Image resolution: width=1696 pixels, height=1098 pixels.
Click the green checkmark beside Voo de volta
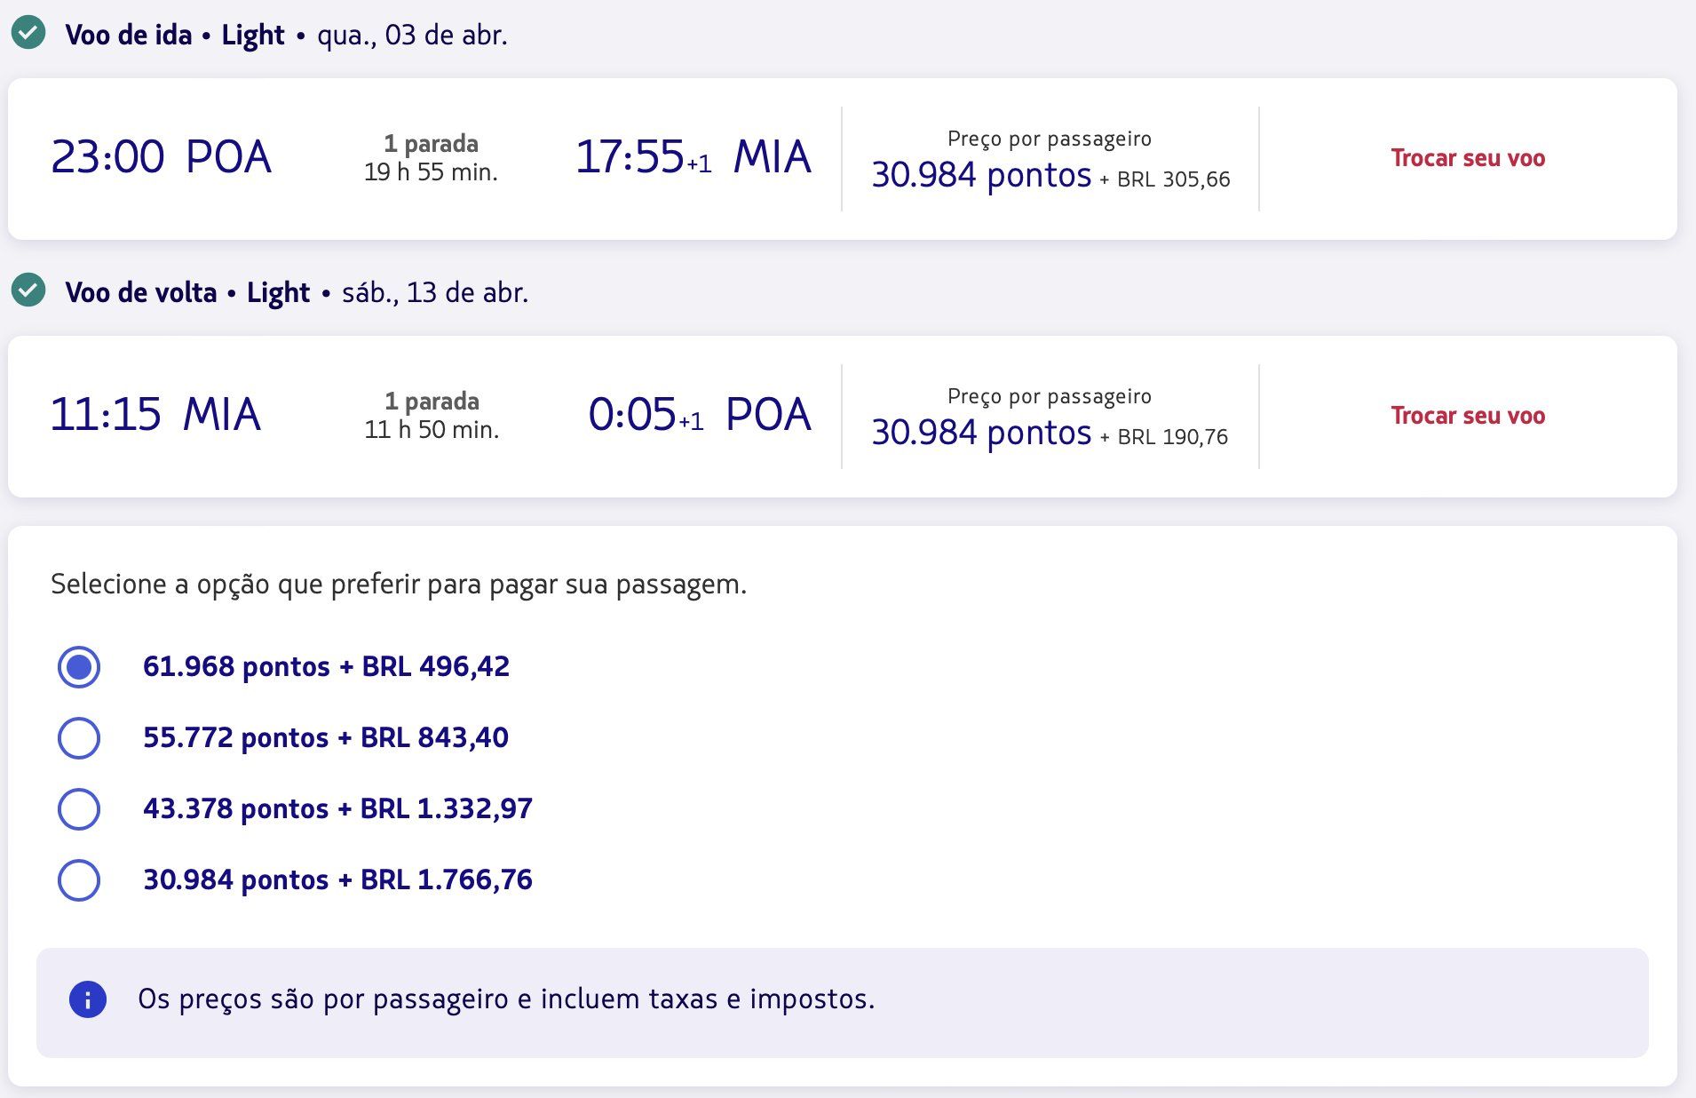point(28,290)
